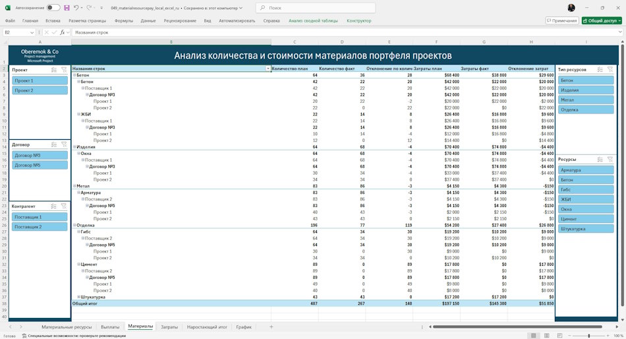Clear filter on the Контрагент slicer

click(x=64, y=206)
